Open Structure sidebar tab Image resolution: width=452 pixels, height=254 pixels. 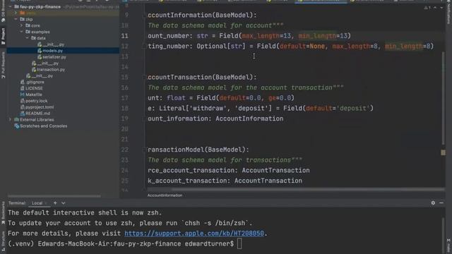[x=3, y=242]
